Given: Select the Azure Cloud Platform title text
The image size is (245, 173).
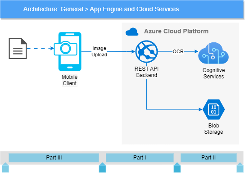Looking at the screenshot, I should (x=176, y=31).
